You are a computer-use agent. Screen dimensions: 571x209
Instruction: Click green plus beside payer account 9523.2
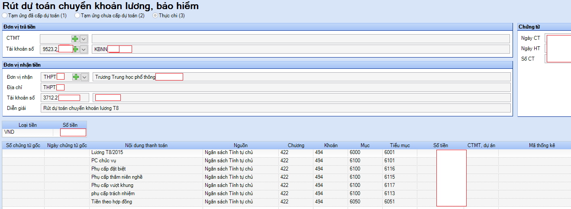[76, 49]
